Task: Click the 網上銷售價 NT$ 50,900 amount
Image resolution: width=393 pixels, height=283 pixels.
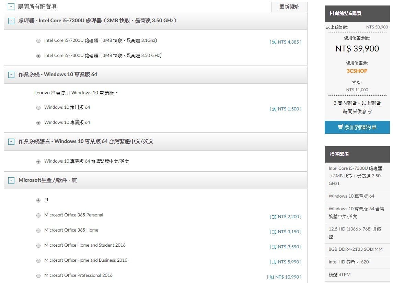Action: pyautogui.click(x=377, y=27)
